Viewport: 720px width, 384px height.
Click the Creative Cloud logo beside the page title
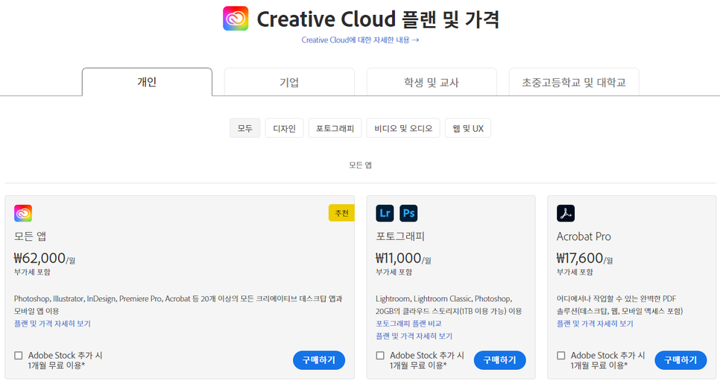(236, 19)
